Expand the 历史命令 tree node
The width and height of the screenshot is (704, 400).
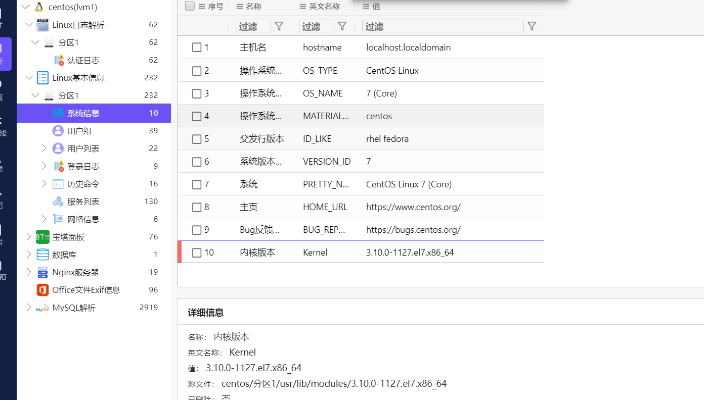pos(44,184)
